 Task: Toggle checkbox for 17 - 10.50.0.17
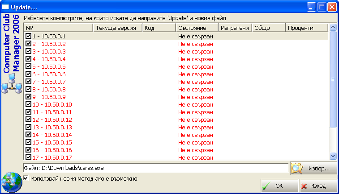pos(28,157)
